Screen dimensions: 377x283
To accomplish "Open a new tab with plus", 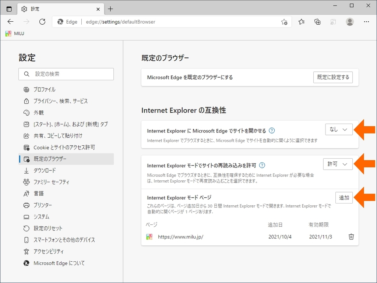I will 110,9.
